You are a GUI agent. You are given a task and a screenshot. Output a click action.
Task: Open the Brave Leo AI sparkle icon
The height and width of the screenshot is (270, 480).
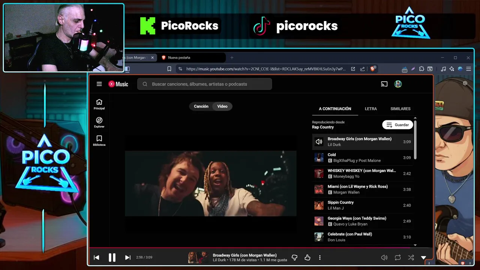(451, 69)
